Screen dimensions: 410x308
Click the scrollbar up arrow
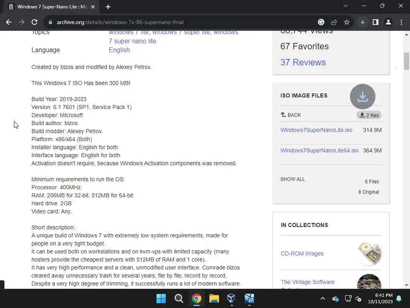tap(406, 34)
